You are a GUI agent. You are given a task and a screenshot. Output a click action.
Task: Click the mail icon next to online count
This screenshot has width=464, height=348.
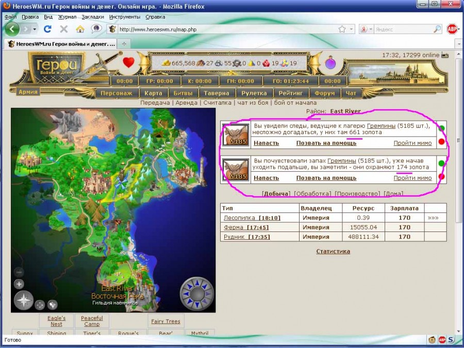pyautogui.click(x=445, y=55)
